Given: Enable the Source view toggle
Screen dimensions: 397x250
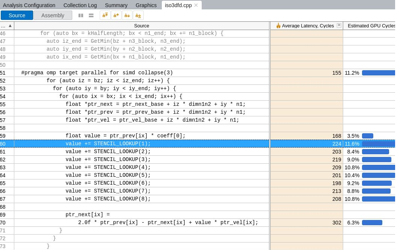Looking at the screenshot, I should coord(17,15).
